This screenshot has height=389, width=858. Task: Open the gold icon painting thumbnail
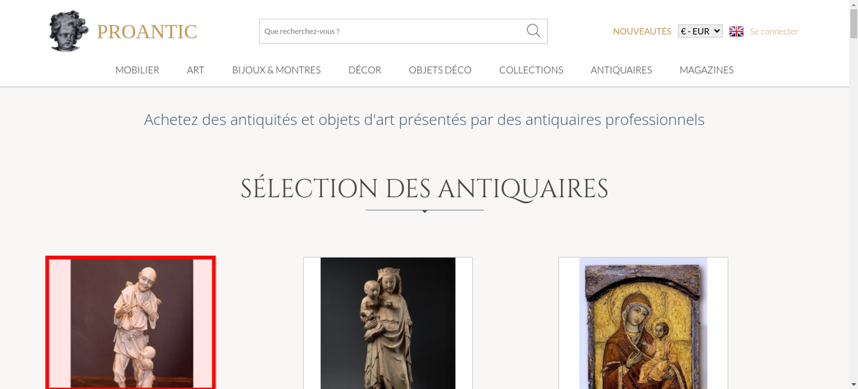pos(643,323)
